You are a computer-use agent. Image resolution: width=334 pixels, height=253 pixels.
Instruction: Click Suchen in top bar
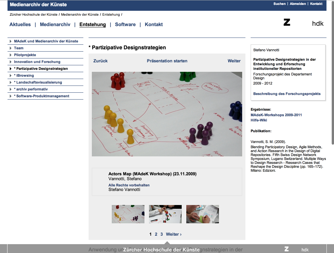[279, 4]
